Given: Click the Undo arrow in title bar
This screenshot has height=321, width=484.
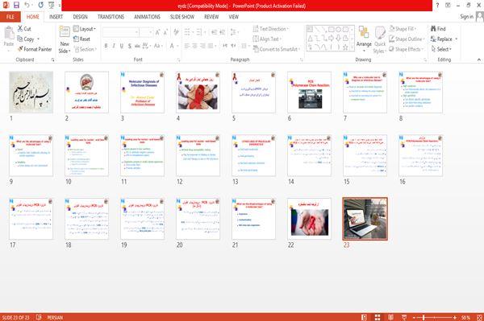Looking at the screenshot, I should point(27,5).
